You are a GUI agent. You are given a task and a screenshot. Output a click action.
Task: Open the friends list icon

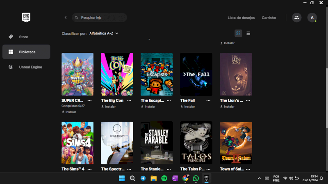(296, 18)
